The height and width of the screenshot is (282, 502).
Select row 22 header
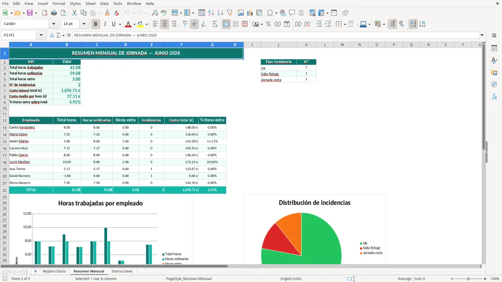[x=5, y=190]
